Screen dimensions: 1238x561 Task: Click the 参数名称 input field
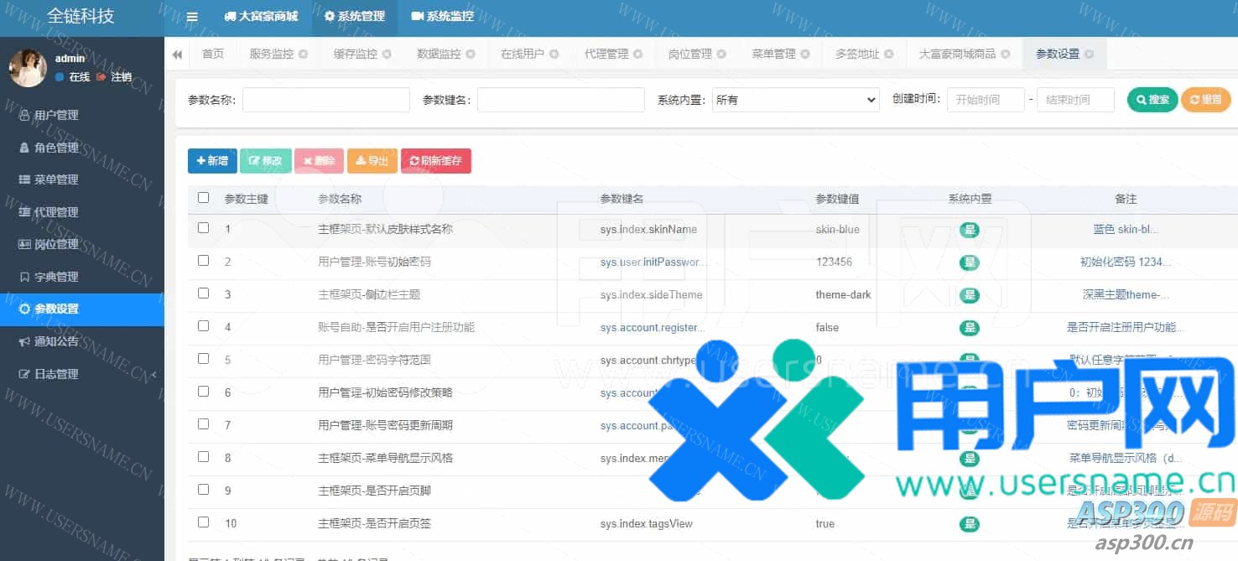point(325,100)
